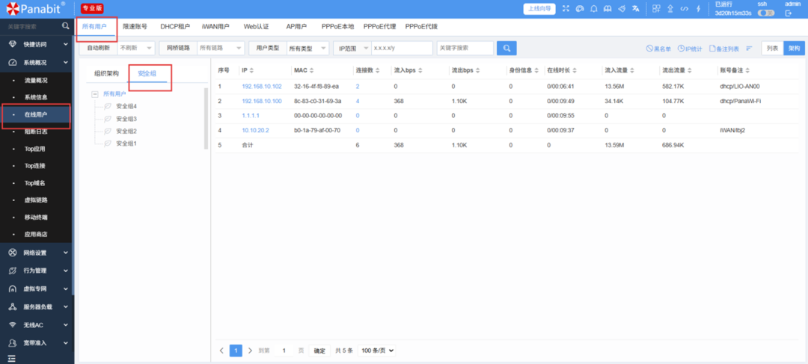Click the fullscreen icon in the top bar
808x364 pixels.
(566, 9)
